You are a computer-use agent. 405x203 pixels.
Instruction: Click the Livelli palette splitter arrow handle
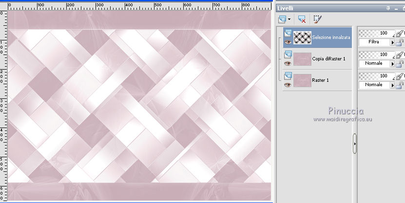click(355, 144)
